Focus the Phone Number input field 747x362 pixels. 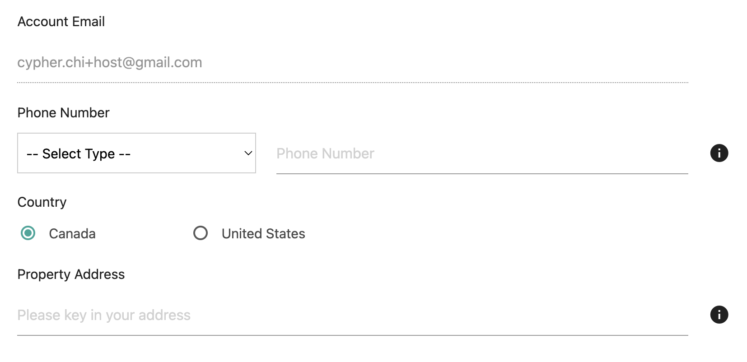pyautogui.click(x=482, y=154)
